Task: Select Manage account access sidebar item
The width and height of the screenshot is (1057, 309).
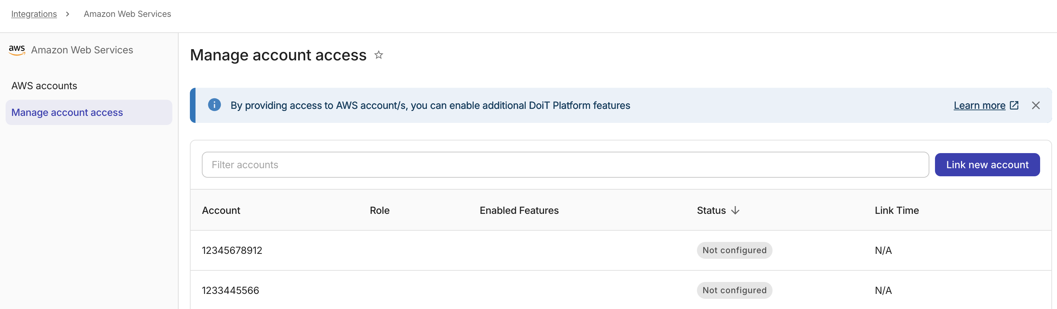Action: pos(89,112)
